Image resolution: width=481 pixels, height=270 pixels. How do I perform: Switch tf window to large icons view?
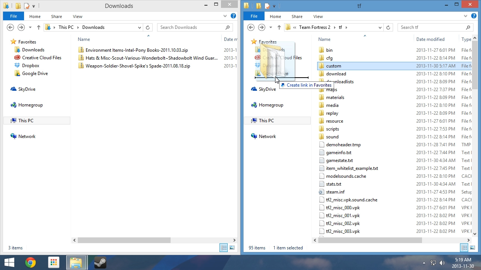tap(472, 247)
